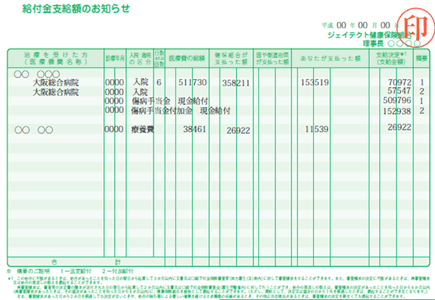Viewport: 435px width, 300px height.
Task: Click 大阪総合病院 in the 57547 row
Action: point(56,92)
